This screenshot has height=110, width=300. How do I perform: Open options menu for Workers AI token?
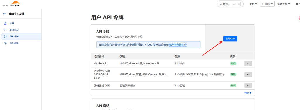coord(248,63)
